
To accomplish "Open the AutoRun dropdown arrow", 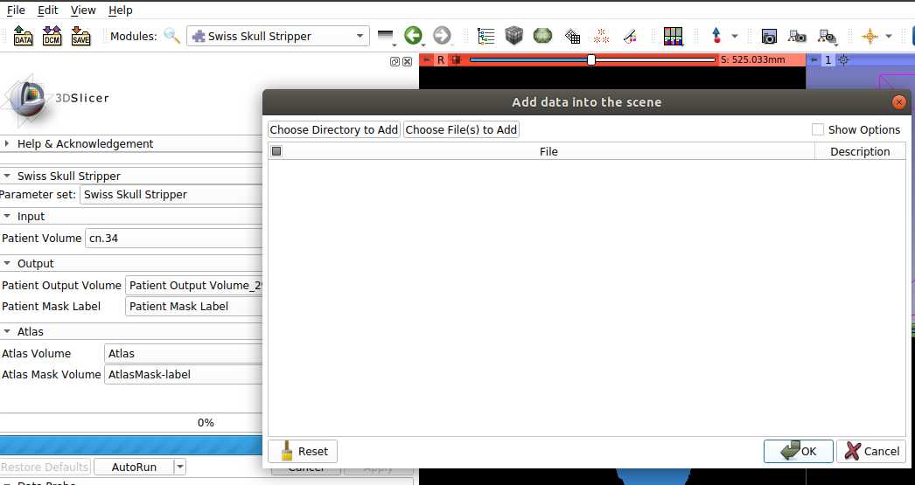I will 179,467.
